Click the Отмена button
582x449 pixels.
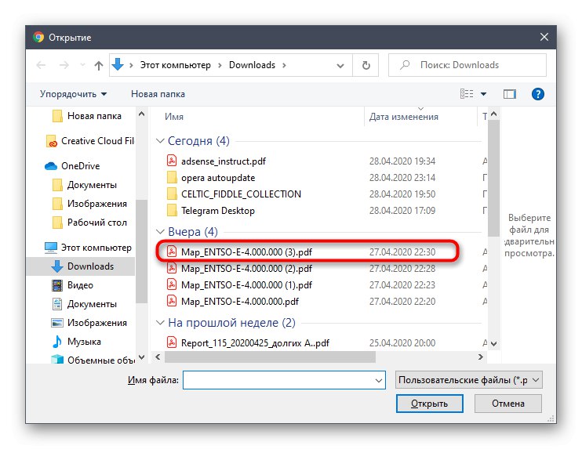[507, 404]
